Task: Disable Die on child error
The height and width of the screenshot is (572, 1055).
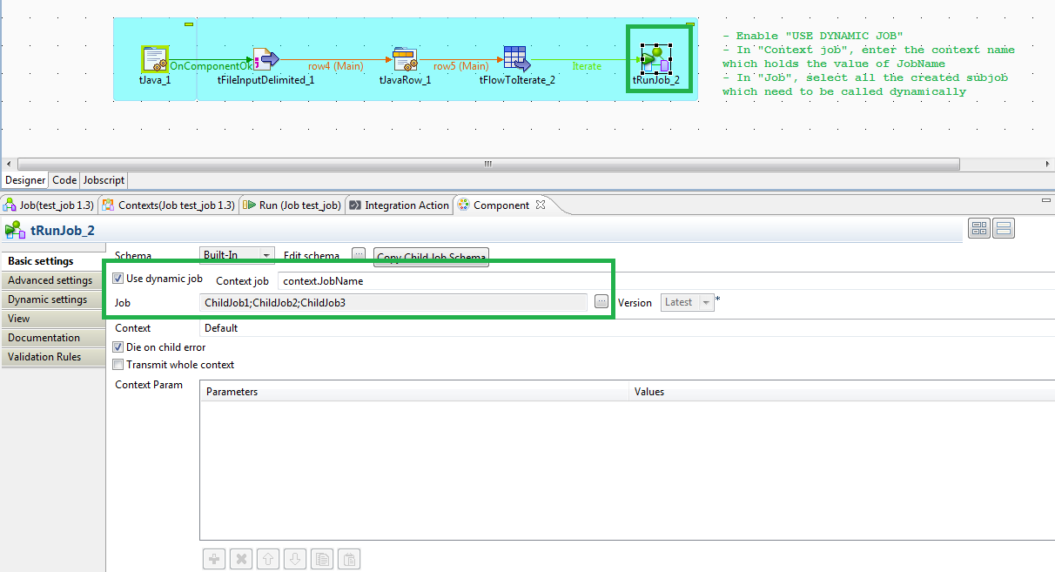Action: click(118, 346)
